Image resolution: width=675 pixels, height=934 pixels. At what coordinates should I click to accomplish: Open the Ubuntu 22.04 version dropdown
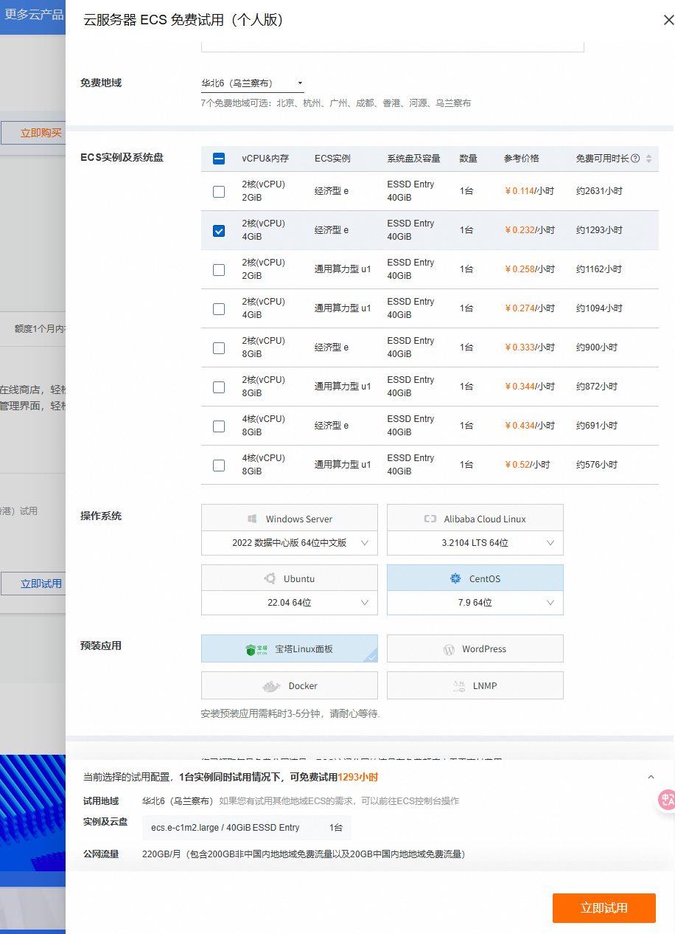click(x=290, y=603)
